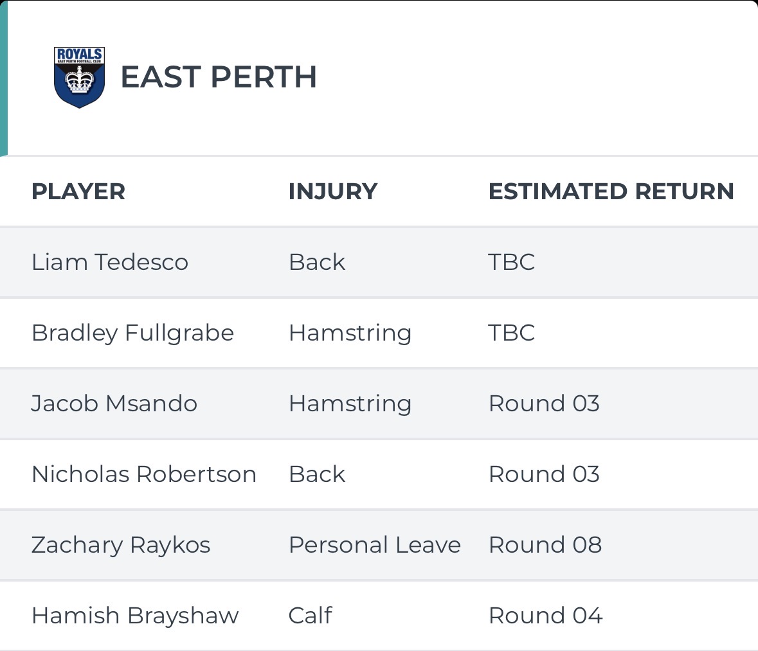
Task: Click the PLAYER column header
Action: tap(78, 192)
